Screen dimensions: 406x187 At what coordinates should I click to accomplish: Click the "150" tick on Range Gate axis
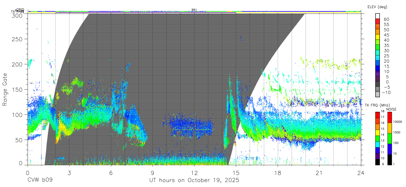click(x=18, y=89)
